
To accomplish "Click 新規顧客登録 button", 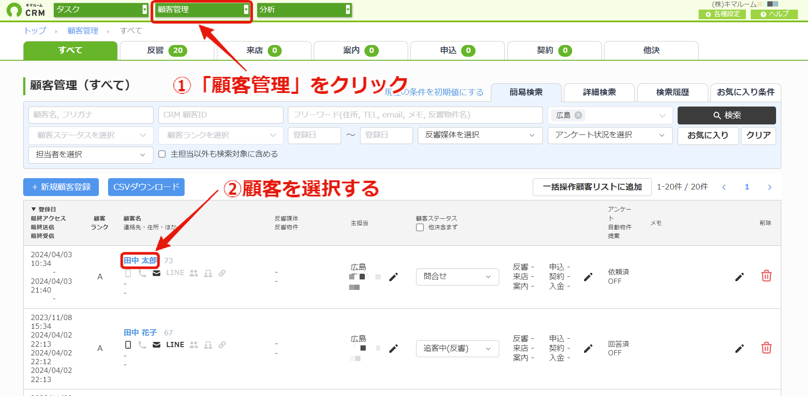I will (x=61, y=187).
